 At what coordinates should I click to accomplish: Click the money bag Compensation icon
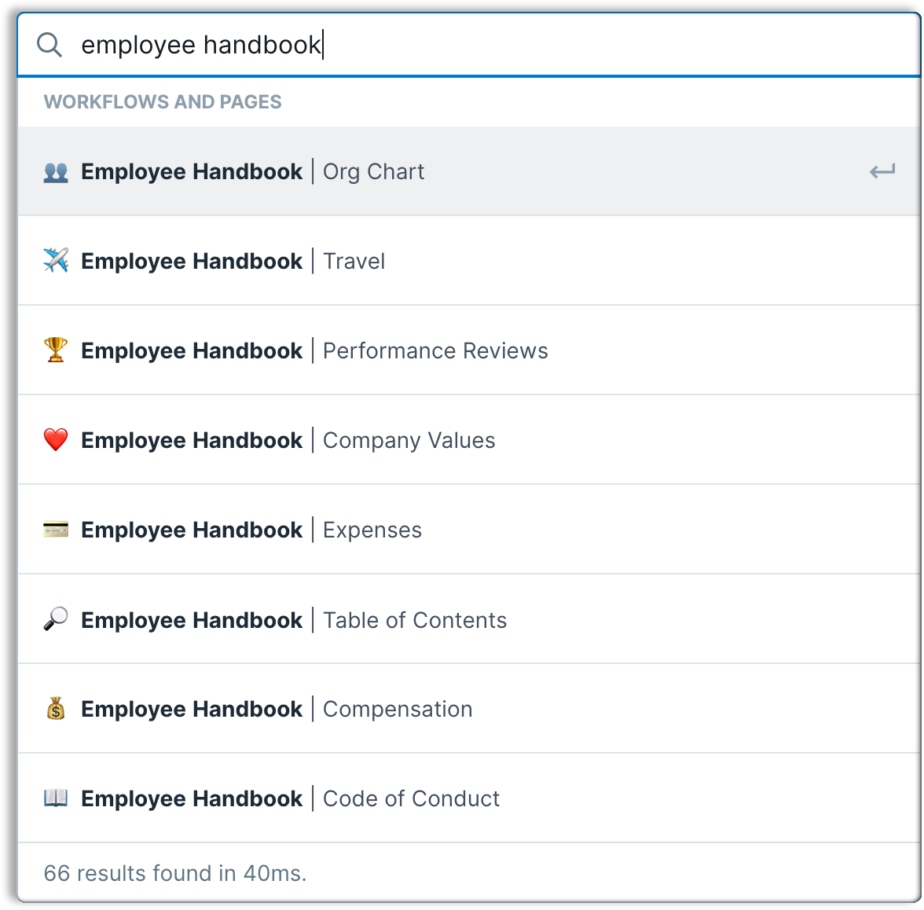(56, 710)
